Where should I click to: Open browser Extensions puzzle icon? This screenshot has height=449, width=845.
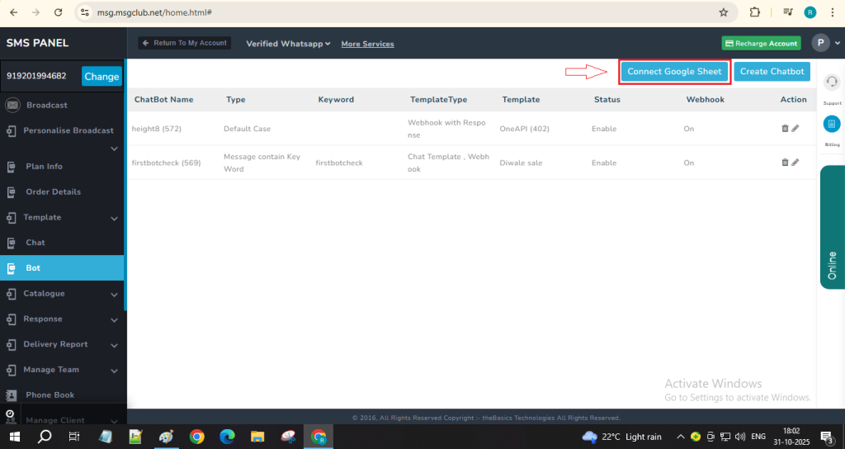click(754, 12)
